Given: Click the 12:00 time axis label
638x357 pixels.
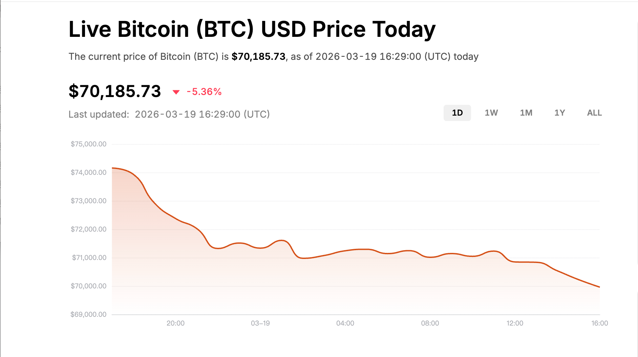Looking at the screenshot, I should pyautogui.click(x=515, y=323).
